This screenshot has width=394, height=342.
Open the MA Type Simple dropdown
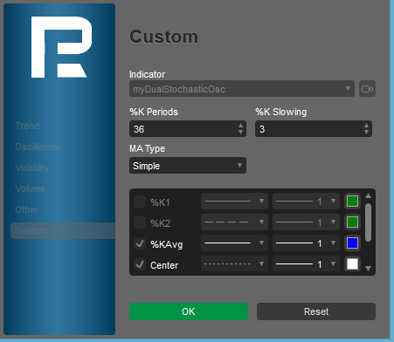coord(188,166)
